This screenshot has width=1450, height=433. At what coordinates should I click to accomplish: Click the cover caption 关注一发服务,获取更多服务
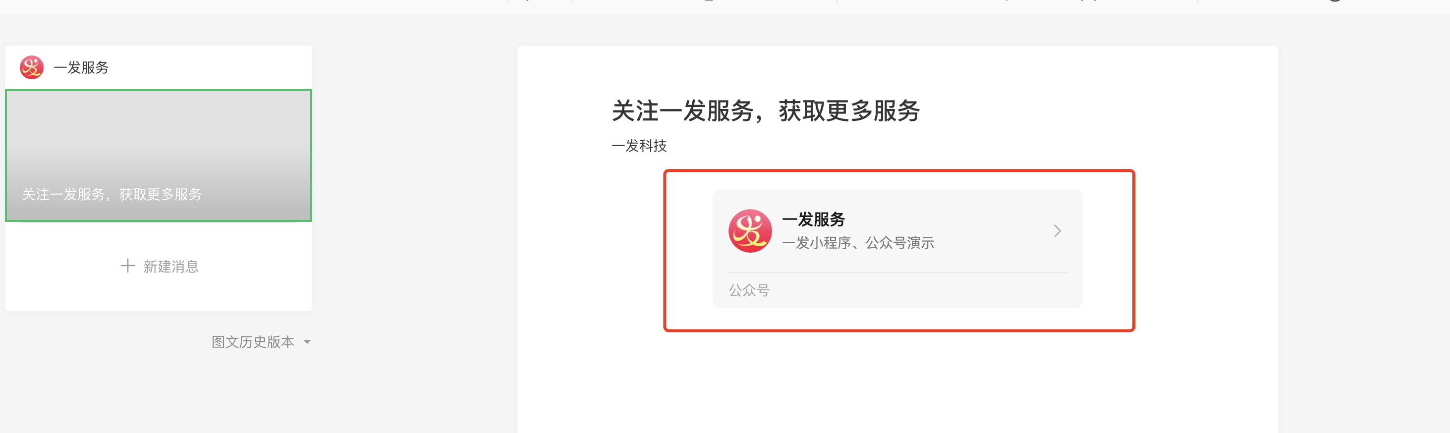point(112,194)
